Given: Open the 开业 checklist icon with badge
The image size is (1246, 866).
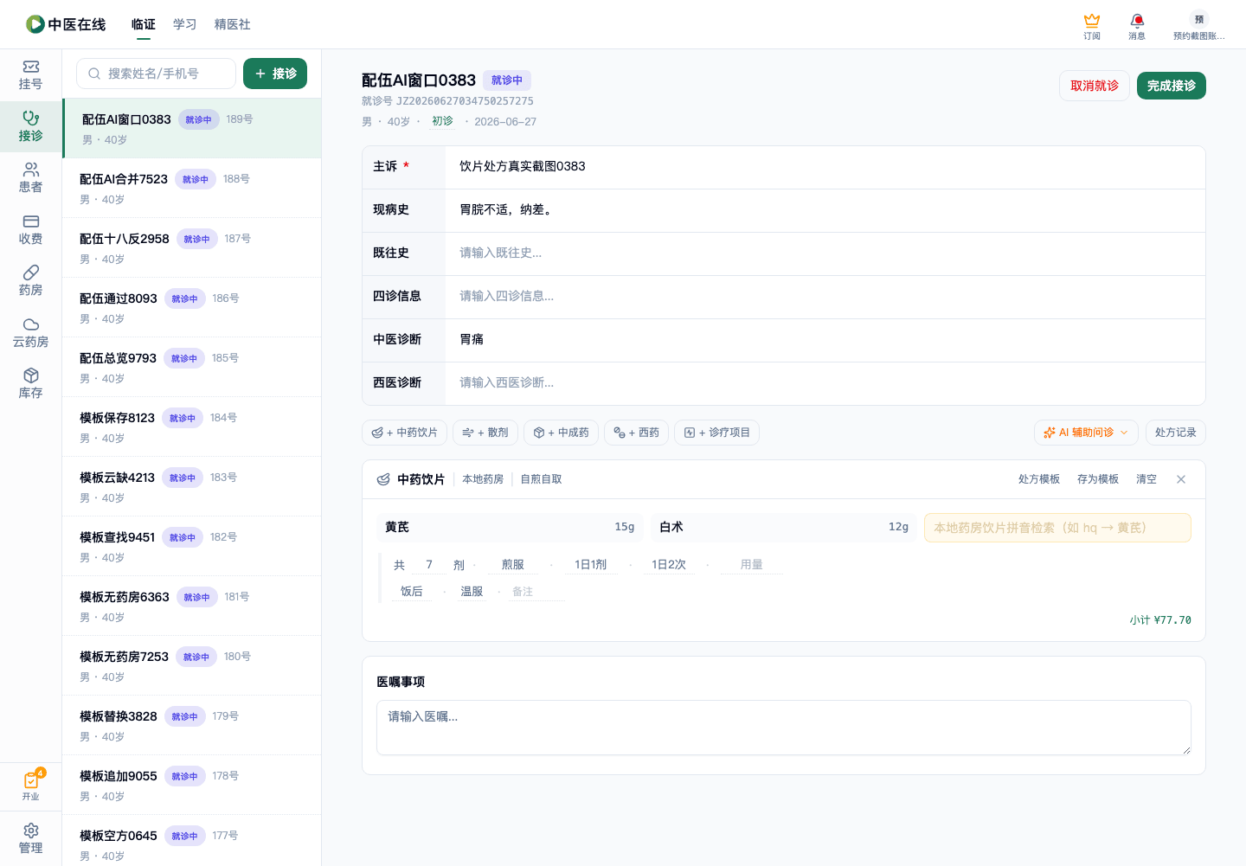Looking at the screenshot, I should [30, 786].
